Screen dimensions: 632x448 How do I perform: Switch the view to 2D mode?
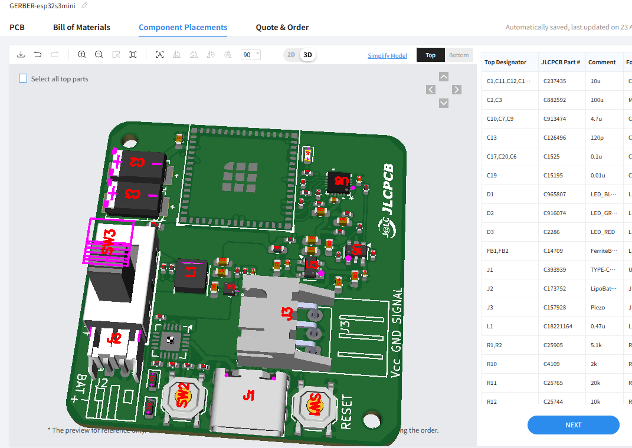[x=291, y=55]
